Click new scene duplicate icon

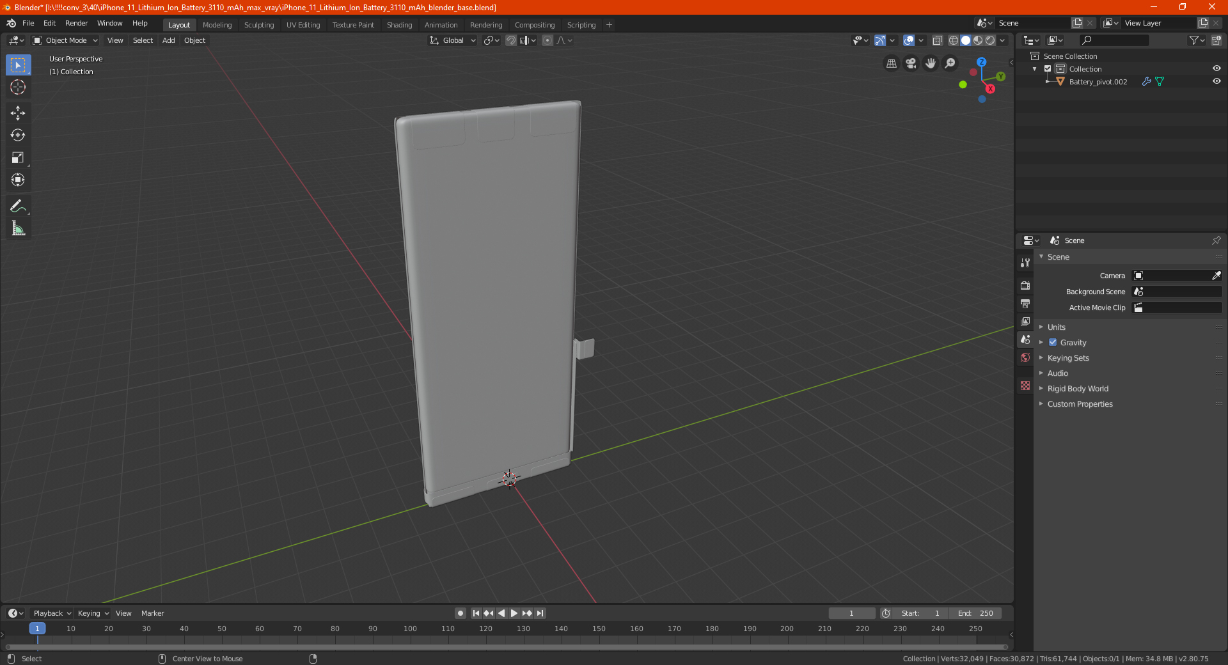(x=1077, y=23)
